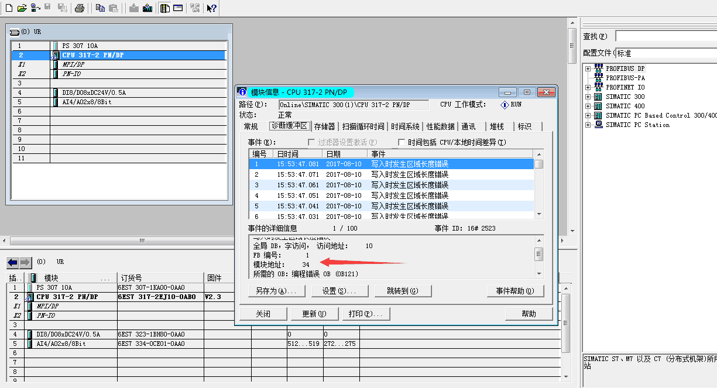Enable the 时间包括 CPU/本地时间差异 checkbox

pyautogui.click(x=402, y=142)
